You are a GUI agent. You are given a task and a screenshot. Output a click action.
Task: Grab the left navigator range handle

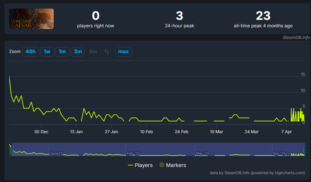(12, 150)
